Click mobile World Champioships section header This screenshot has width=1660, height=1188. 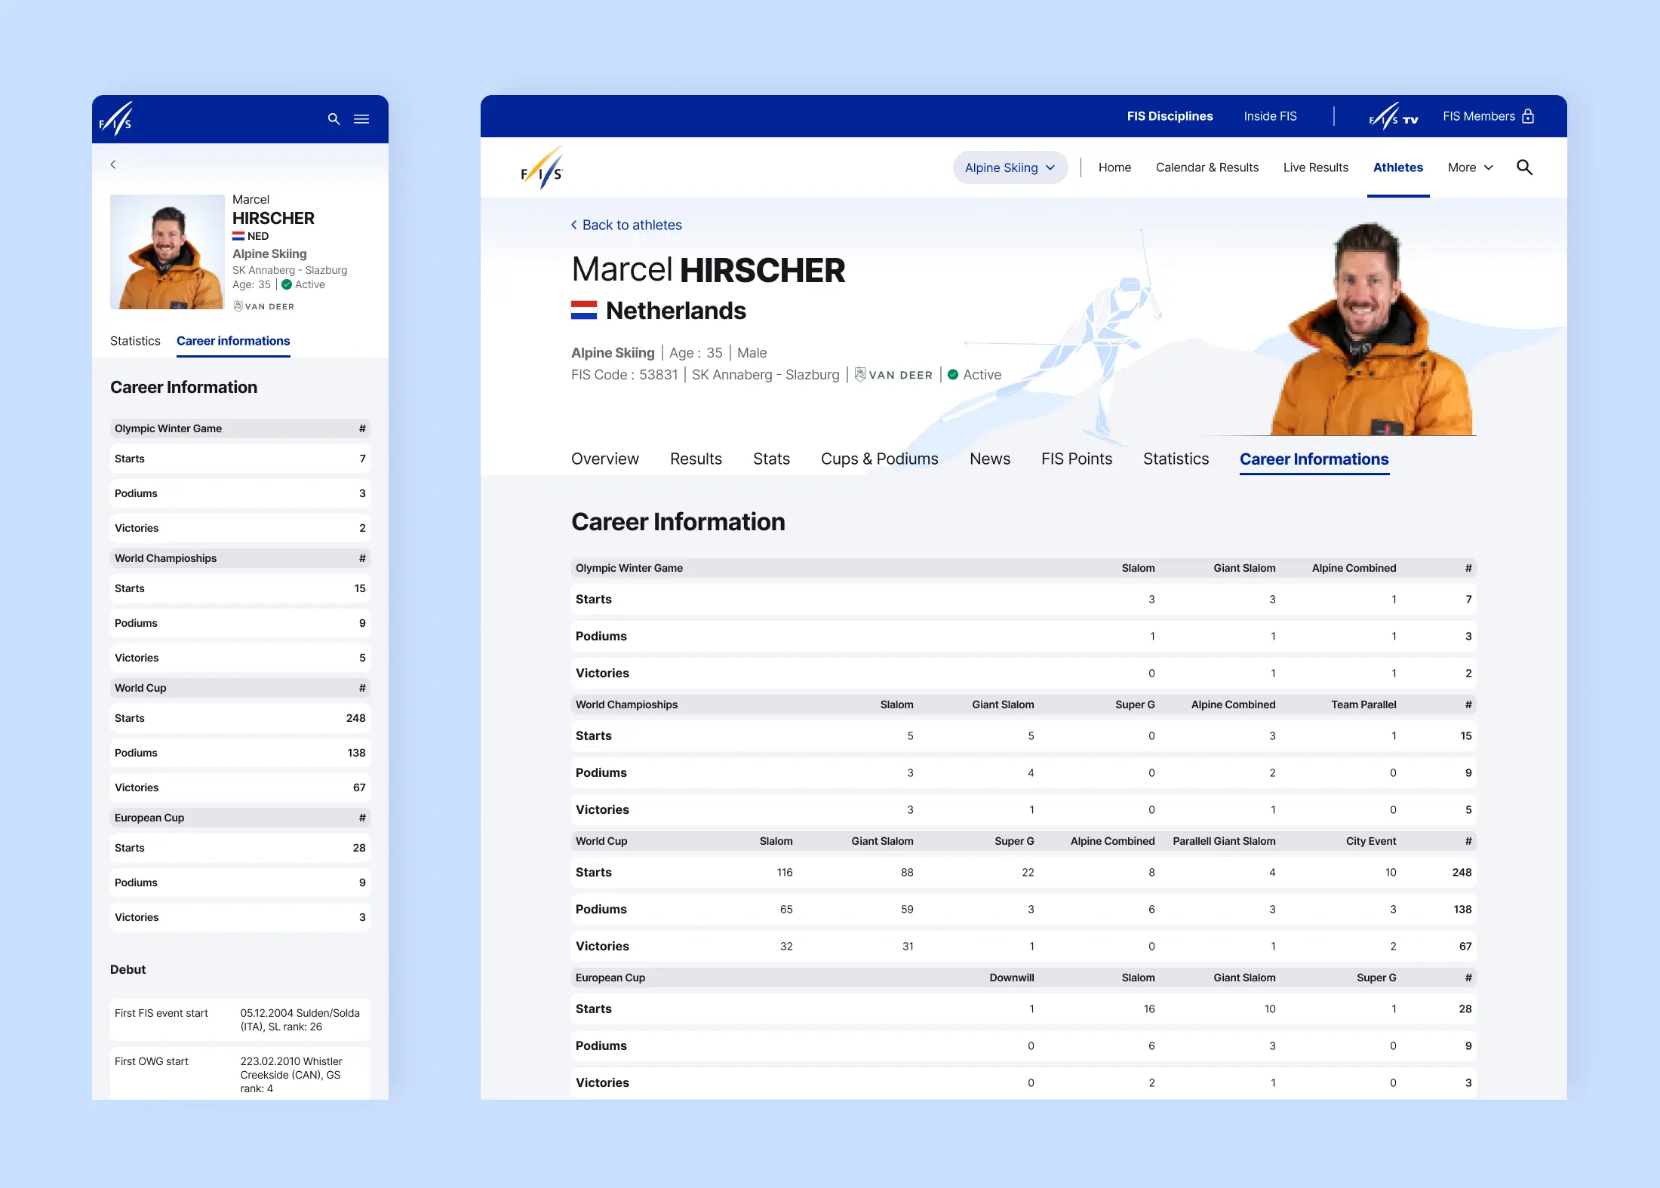(x=240, y=558)
